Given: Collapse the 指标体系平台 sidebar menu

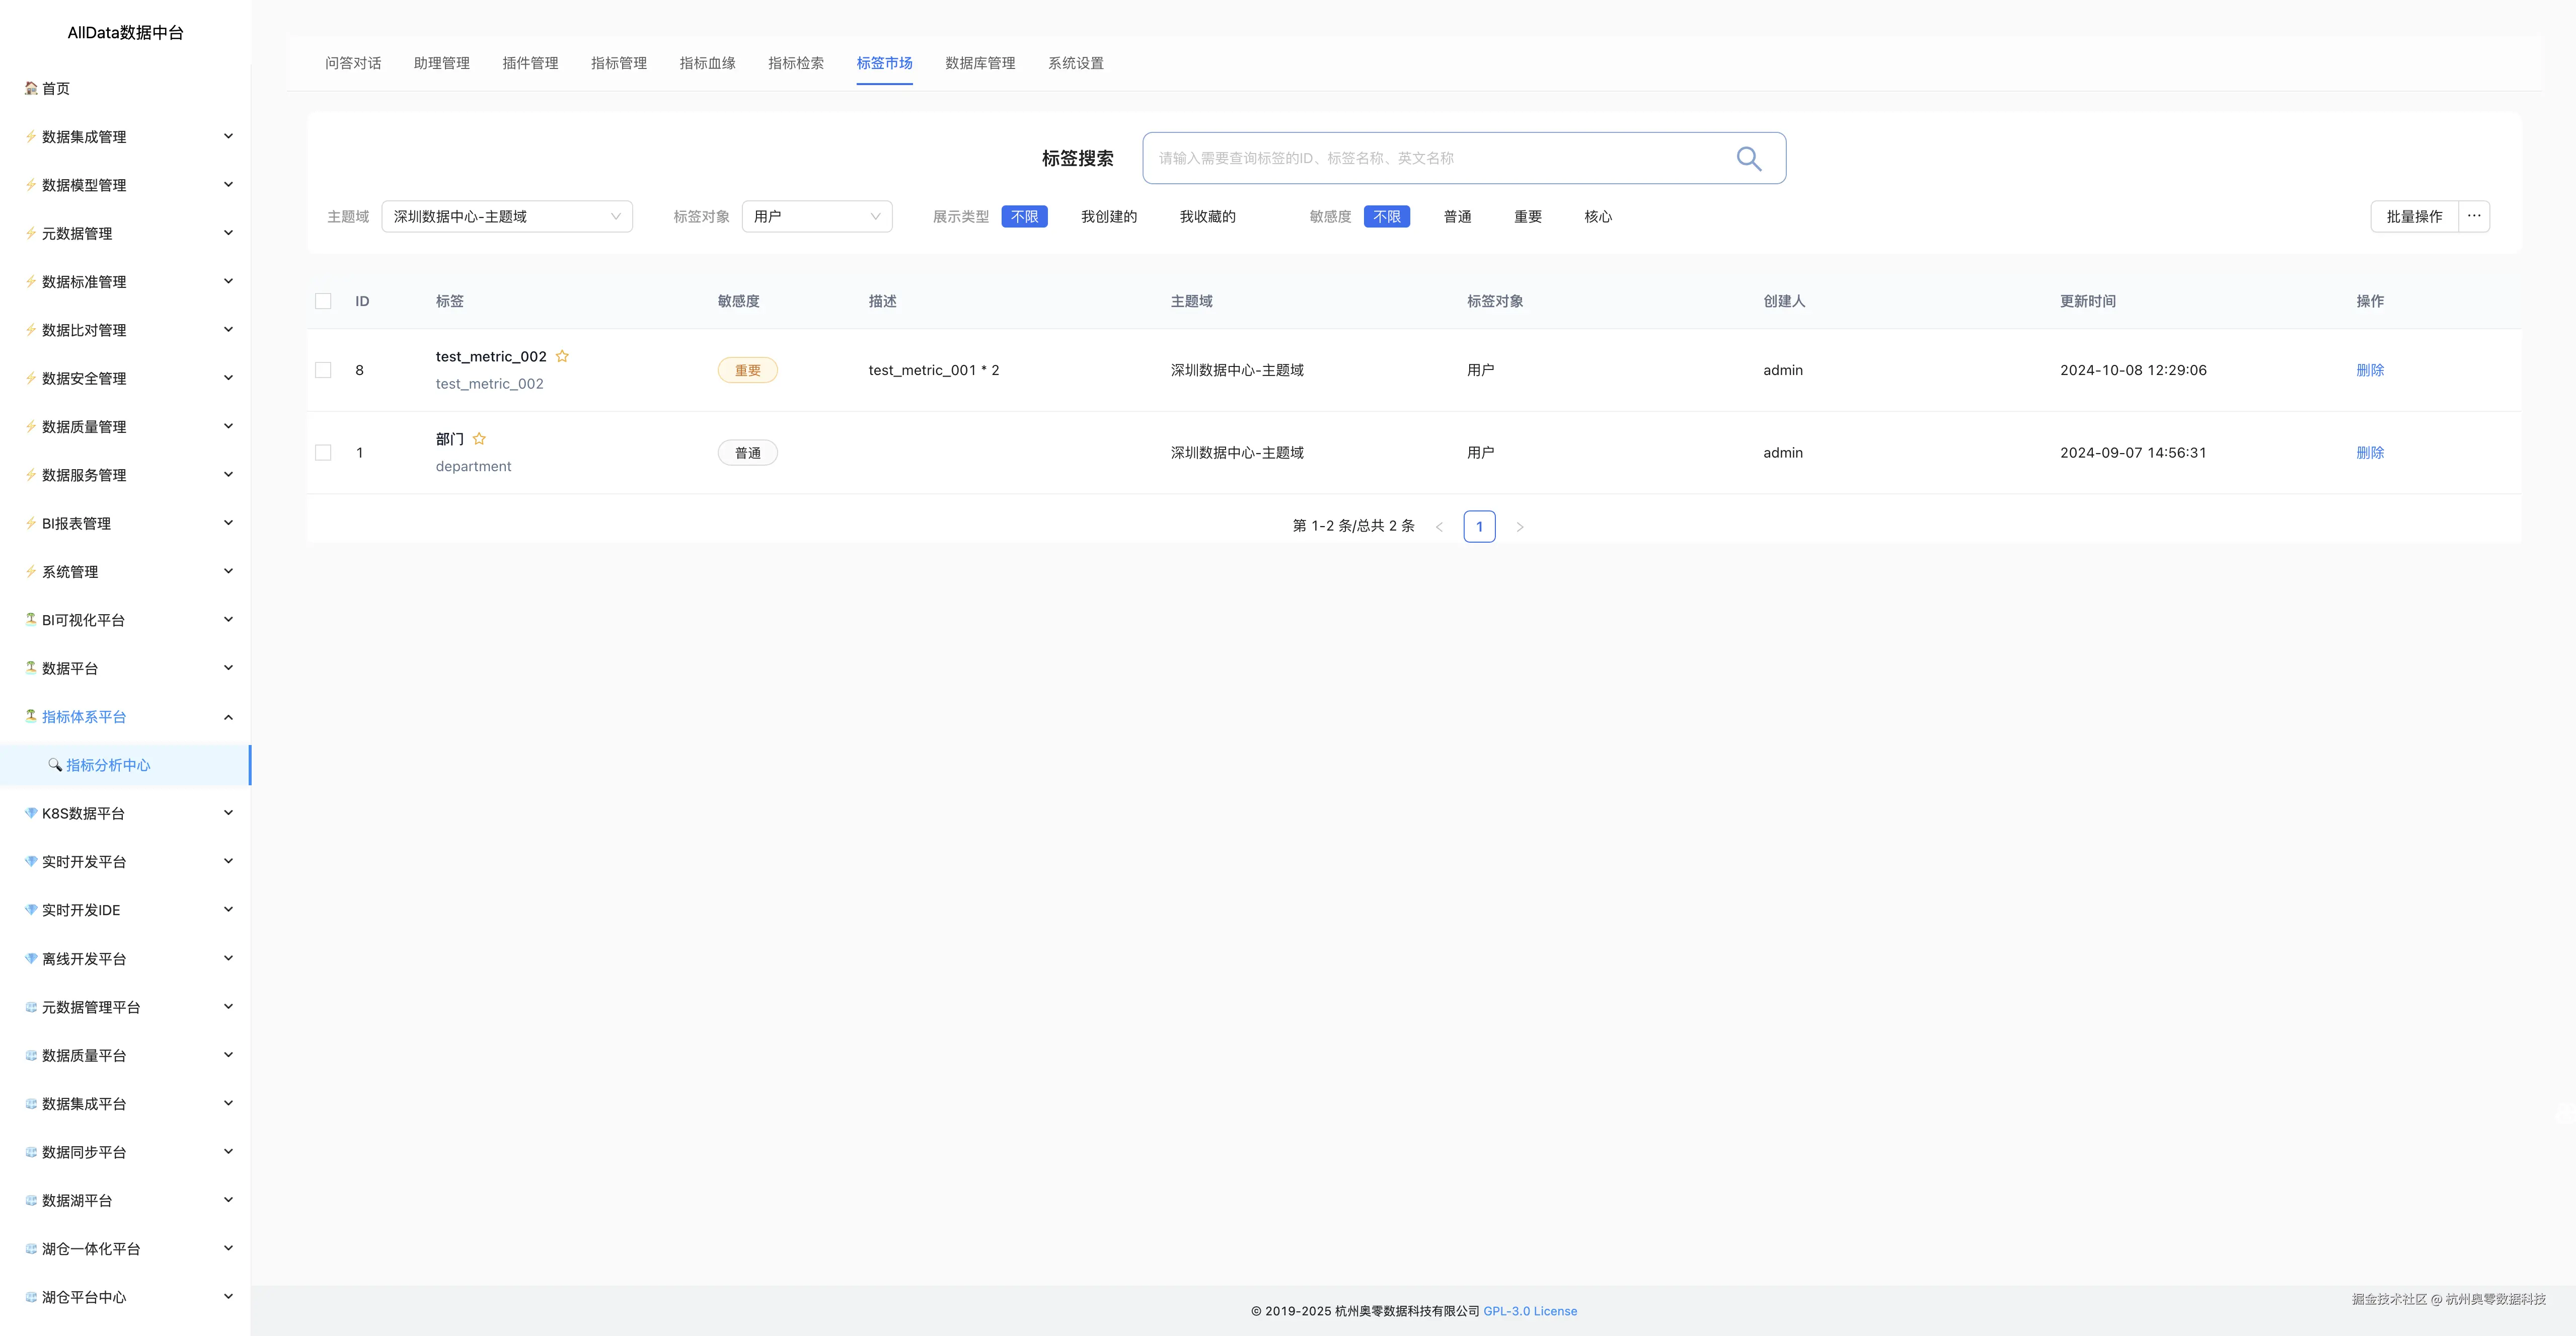Looking at the screenshot, I should 228,717.
